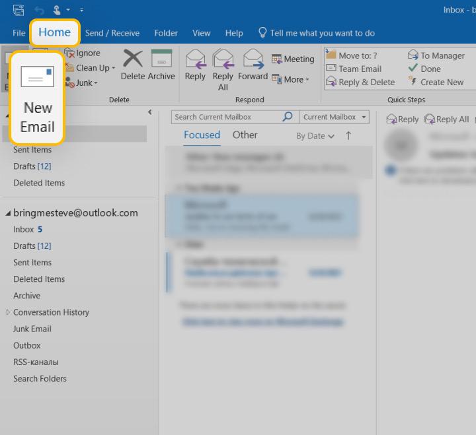
Task: Switch to the Other inbox tab
Action: pyautogui.click(x=245, y=135)
